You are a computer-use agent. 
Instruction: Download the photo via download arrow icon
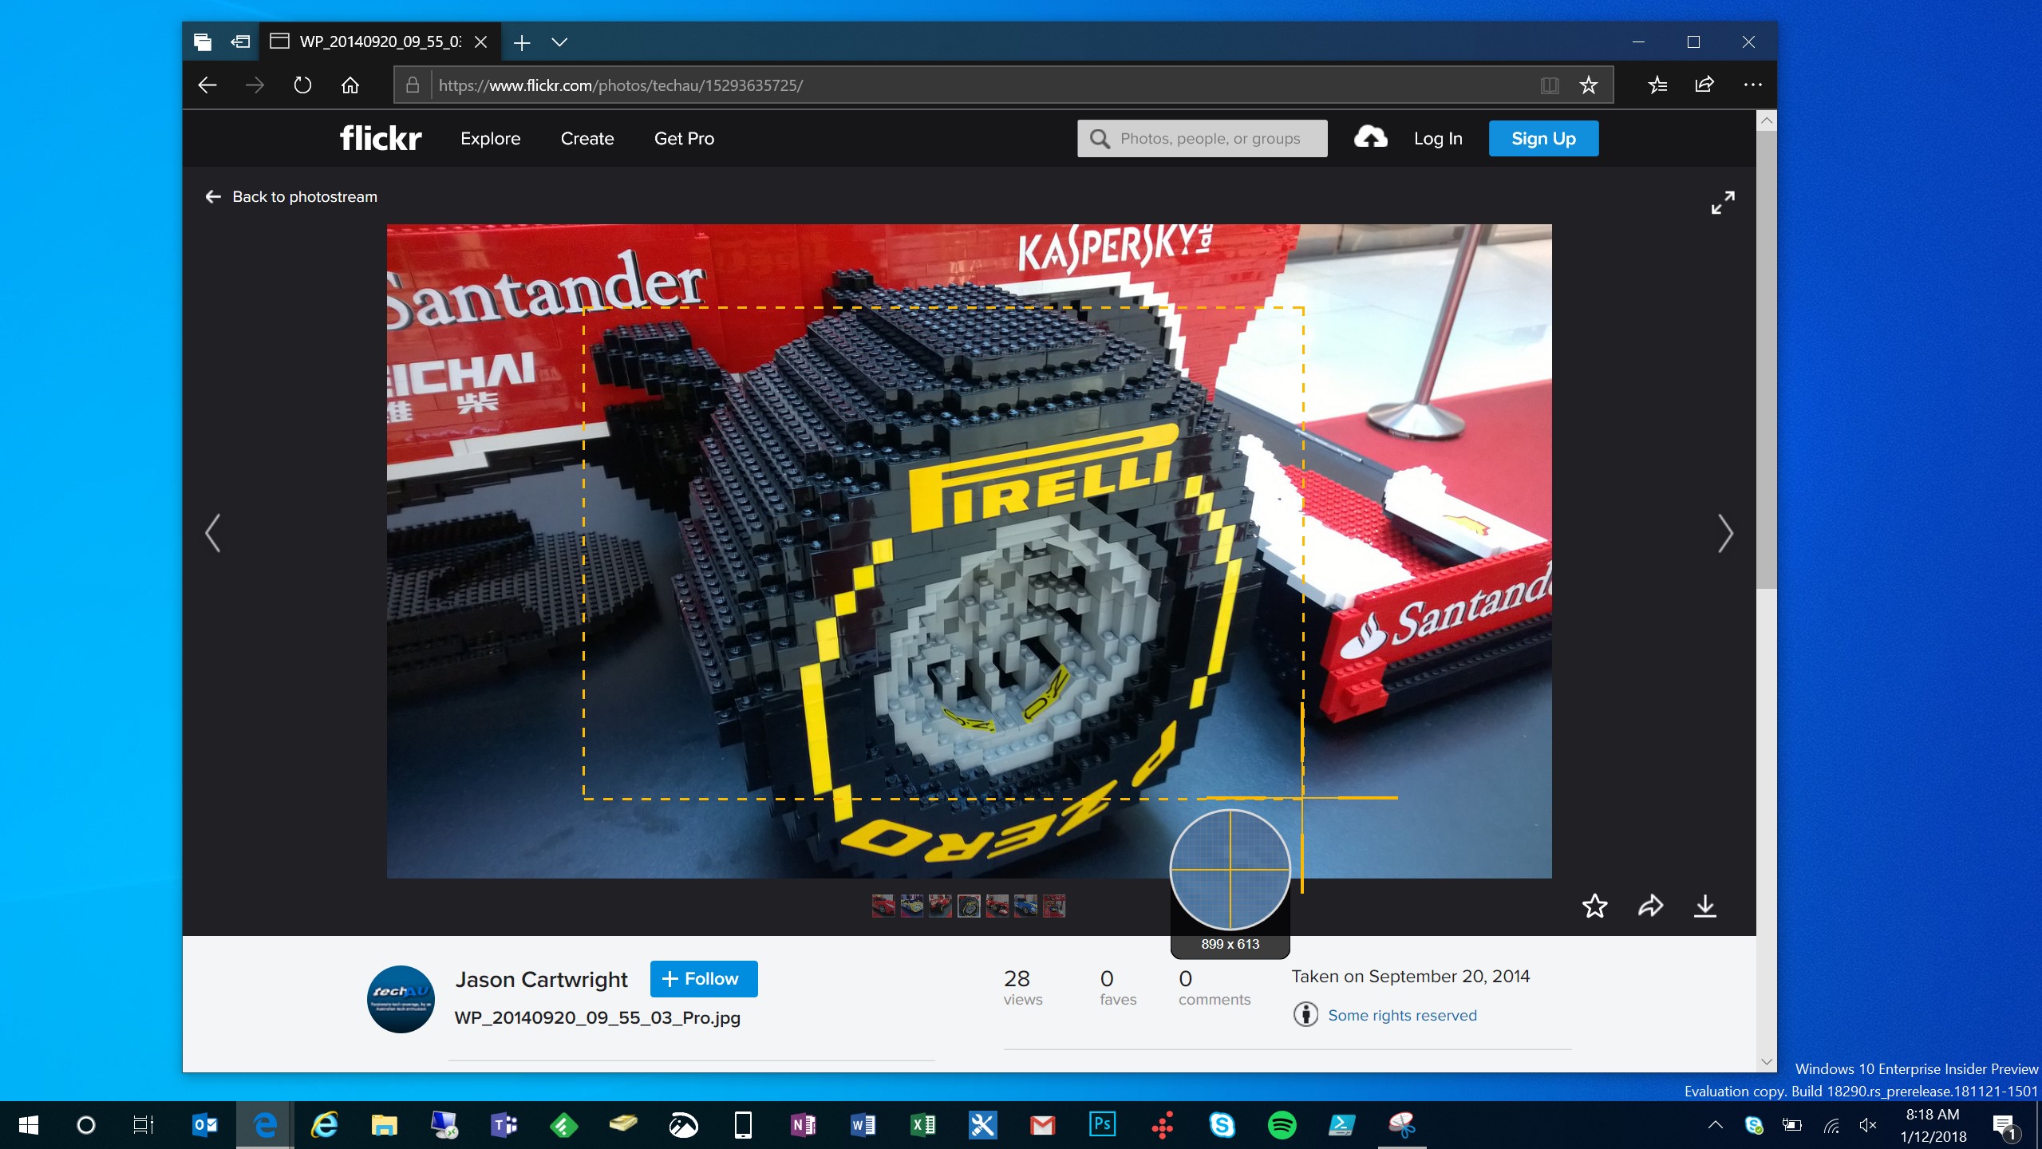[1706, 906]
